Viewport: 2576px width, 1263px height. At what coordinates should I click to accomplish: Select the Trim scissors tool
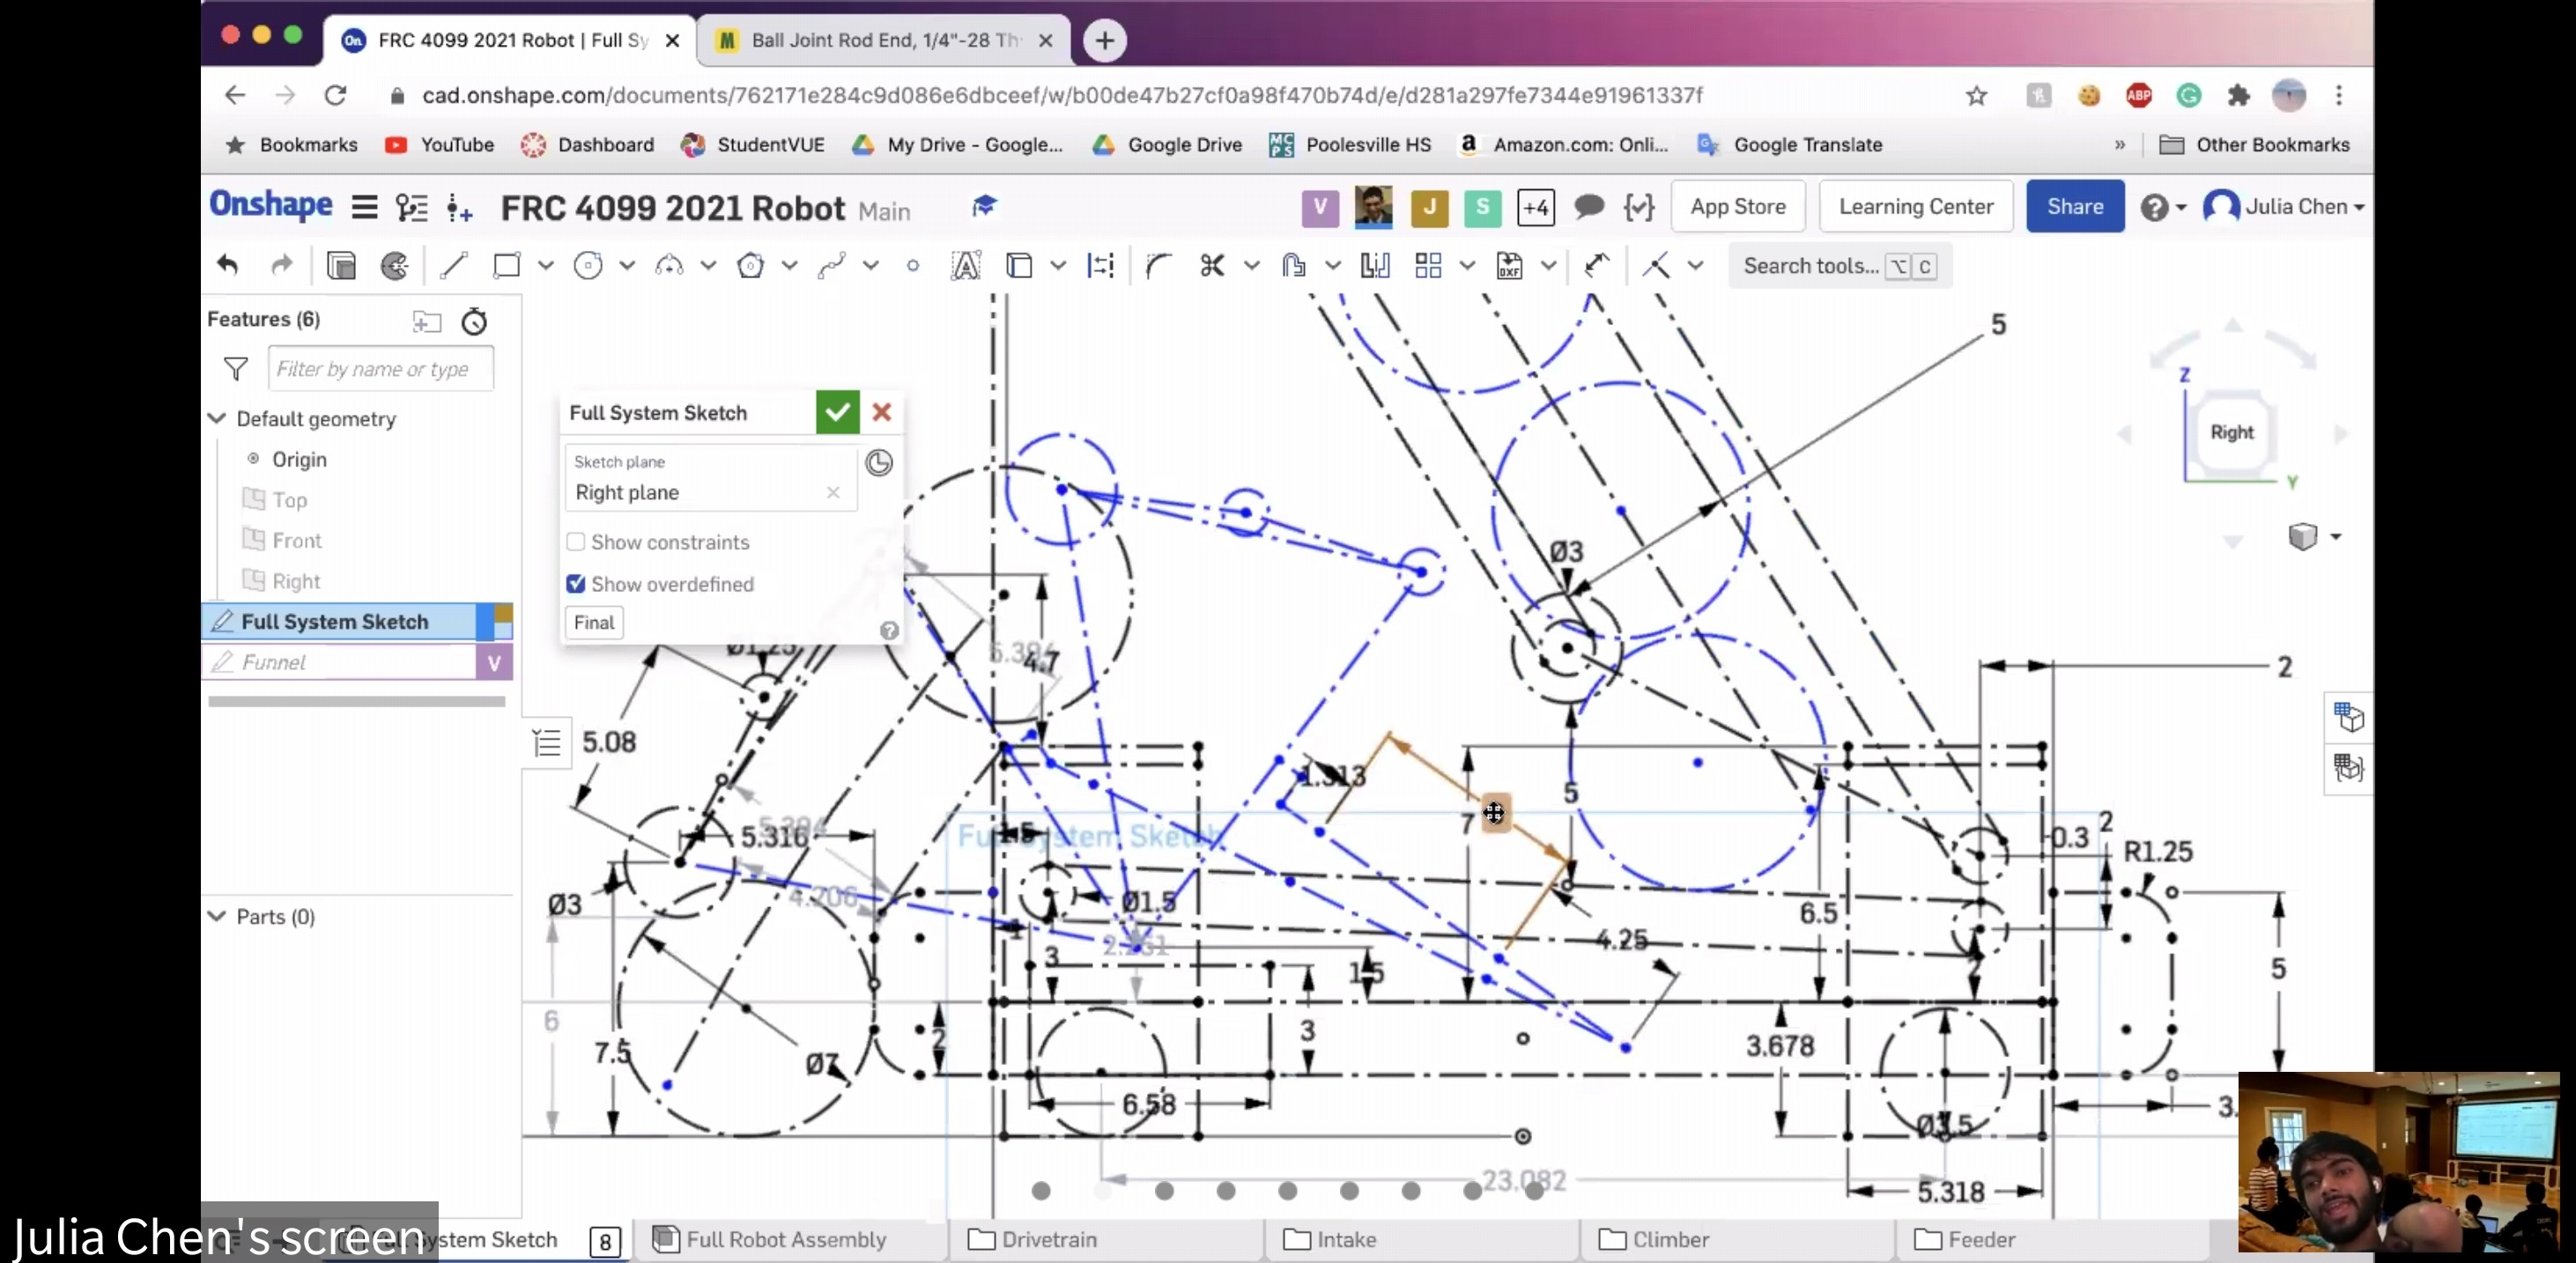(1212, 265)
